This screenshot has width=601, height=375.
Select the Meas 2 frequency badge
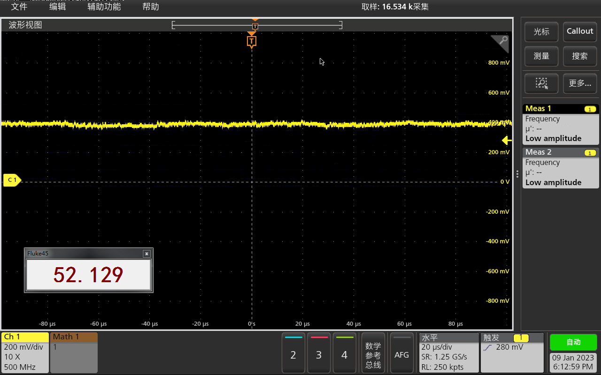click(x=561, y=168)
